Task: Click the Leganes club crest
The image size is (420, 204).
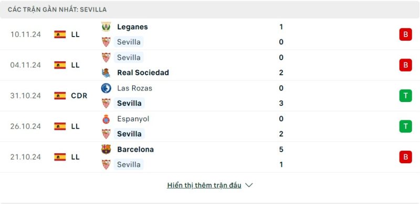Action: (106, 27)
